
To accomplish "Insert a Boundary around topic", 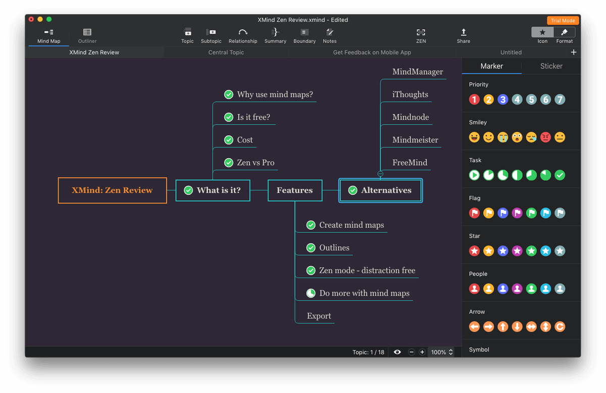I will tap(305, 36).
